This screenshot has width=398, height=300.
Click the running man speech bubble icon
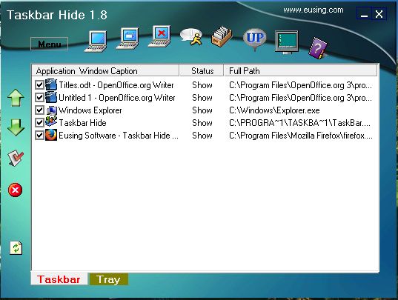click(x=191, y=37)
